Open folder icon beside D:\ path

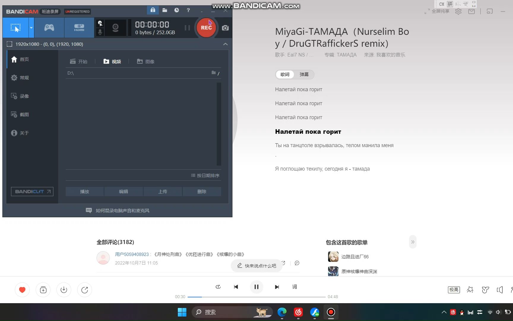[214, 73]
